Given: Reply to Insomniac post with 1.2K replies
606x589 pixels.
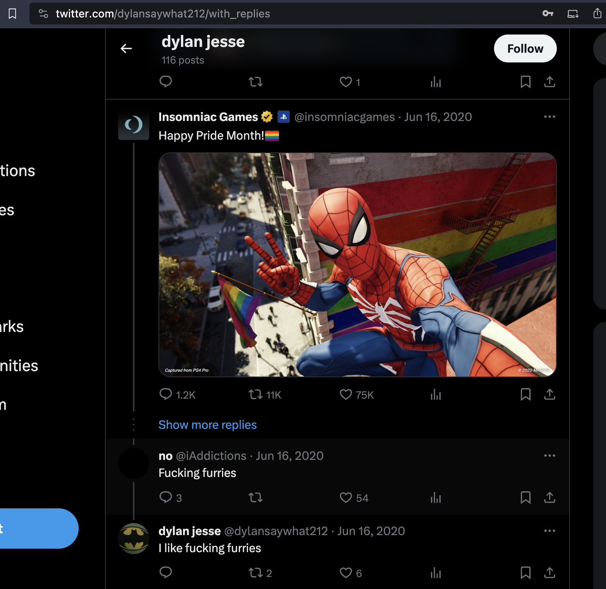Looking at the screenshot, I should (177, 395).
